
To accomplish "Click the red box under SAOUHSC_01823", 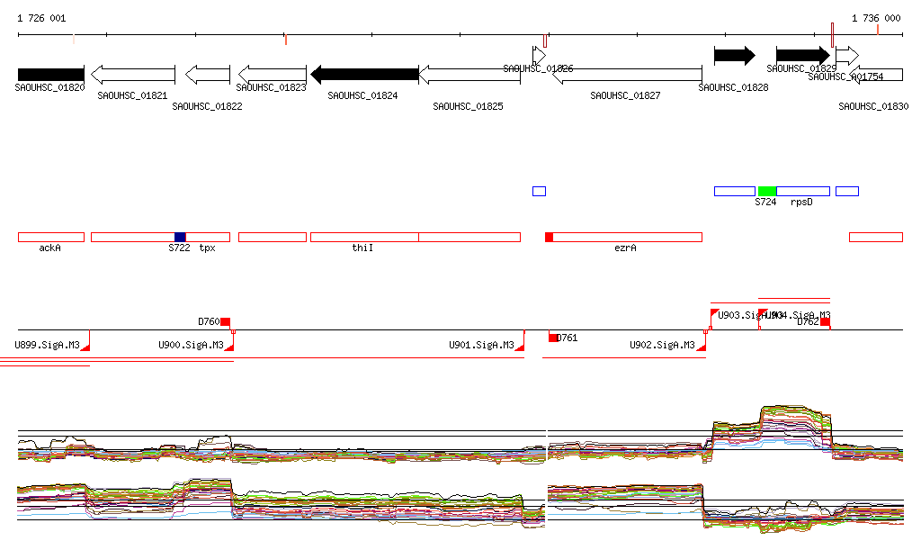I will coord(272,237).
